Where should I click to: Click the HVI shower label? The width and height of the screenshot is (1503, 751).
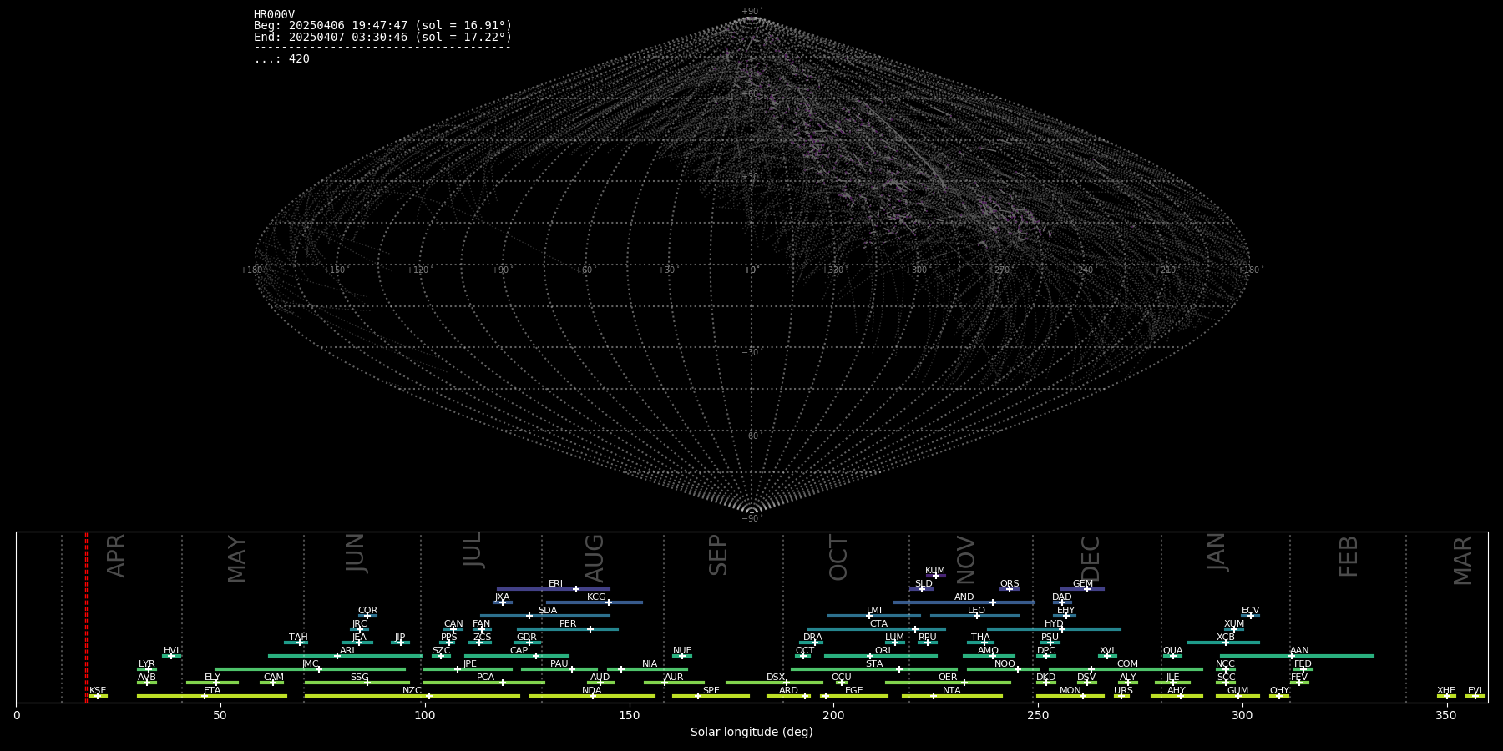(170, 651)
